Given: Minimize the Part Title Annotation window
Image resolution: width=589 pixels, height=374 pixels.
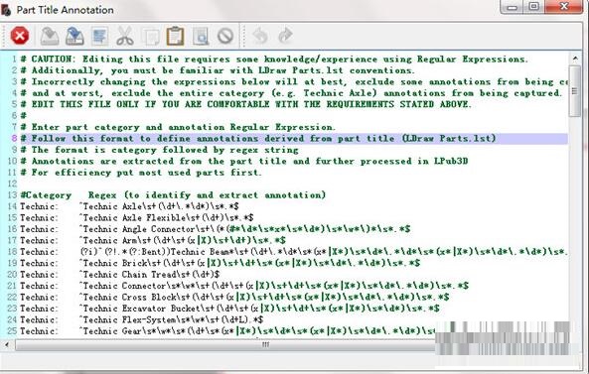Looking at the screenshot, I should click(513, 7).
